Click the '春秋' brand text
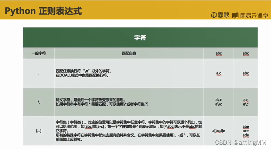This screenshot has width=271, height=149. pyautogui.click(x=223, y=15)
